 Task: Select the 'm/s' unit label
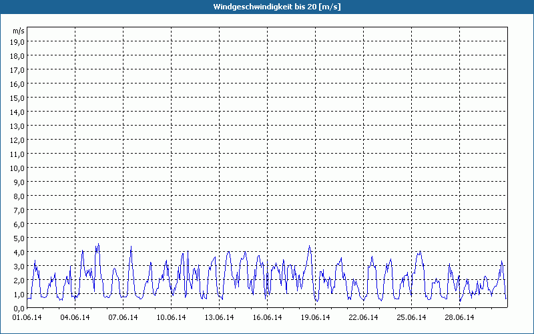click(x=19, y=31)
